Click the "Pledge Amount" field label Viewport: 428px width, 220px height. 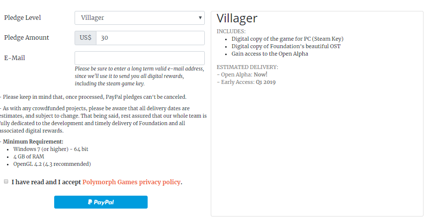click(x=26, y=38)
